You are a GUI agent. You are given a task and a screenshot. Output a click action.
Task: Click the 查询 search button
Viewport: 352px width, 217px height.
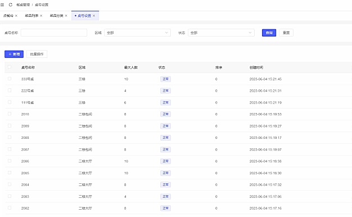[269, 33]
